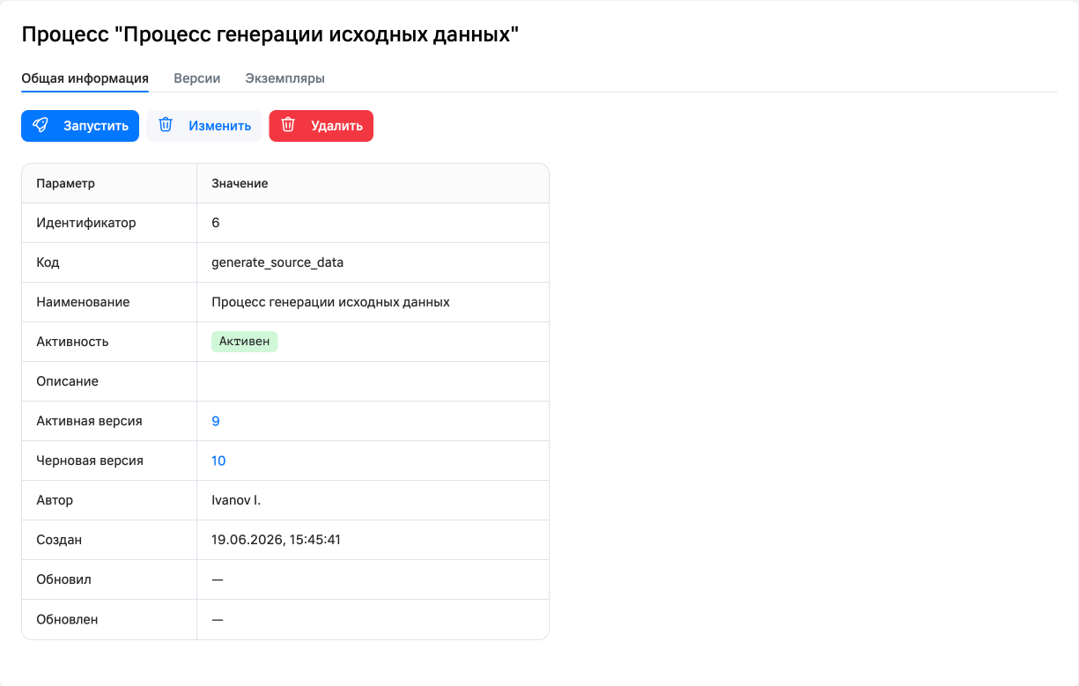Select the page title Процесс генерации исходных данных
The width and height of the screenshot is (1079, 686).
tap(270, 34)
